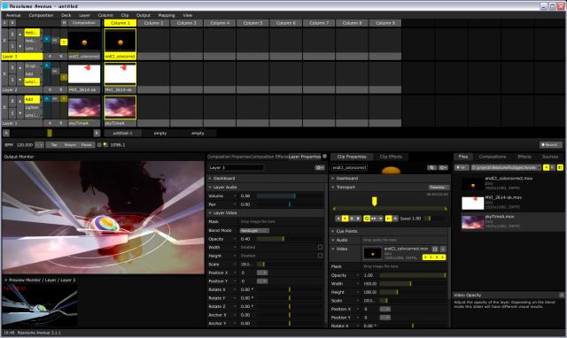The height and width of the screenshot is (338, 567).
Task: Expand the clip Dashboard section
Action: (333, 179)
